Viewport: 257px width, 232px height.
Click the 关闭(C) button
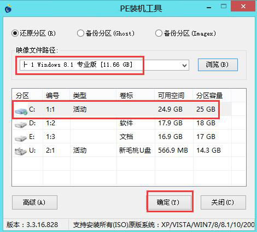tap(223, 202)
